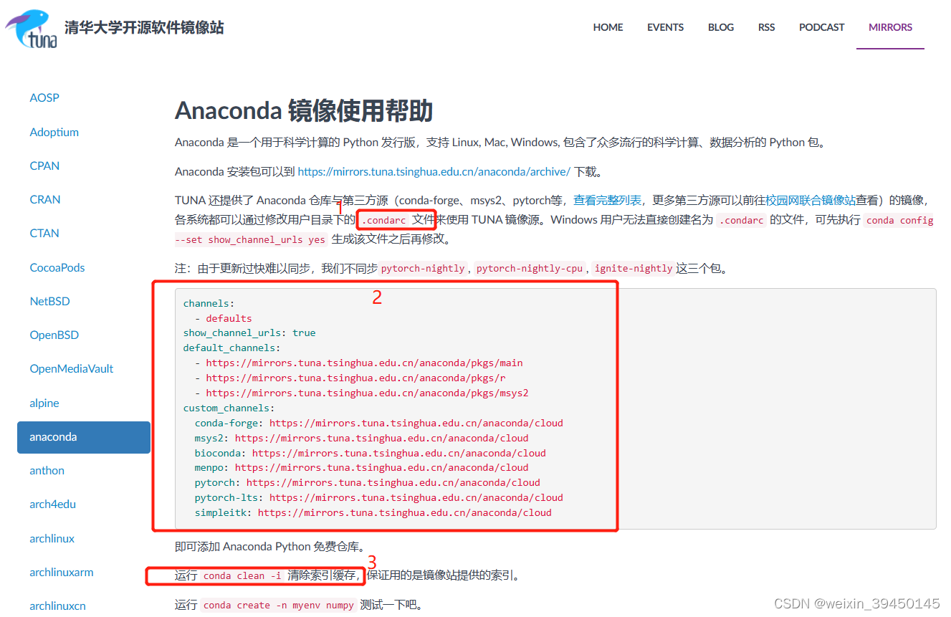Open OpenMediaVault help page

tap(72, 368)
